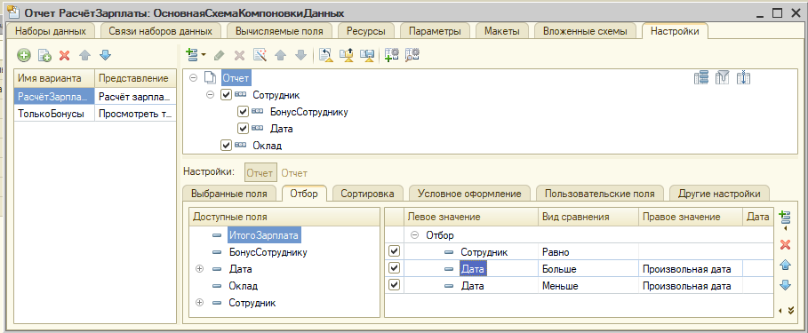
Task: Delete the report variant with red X
Action: (64, 56)
